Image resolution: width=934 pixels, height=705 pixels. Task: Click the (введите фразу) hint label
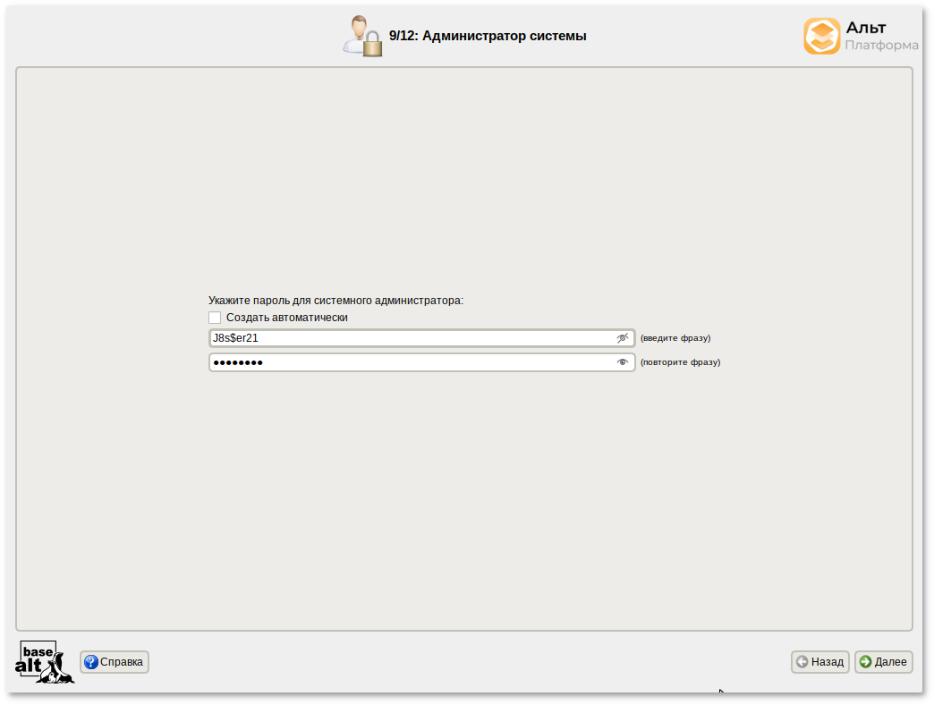tap(675, 338)
